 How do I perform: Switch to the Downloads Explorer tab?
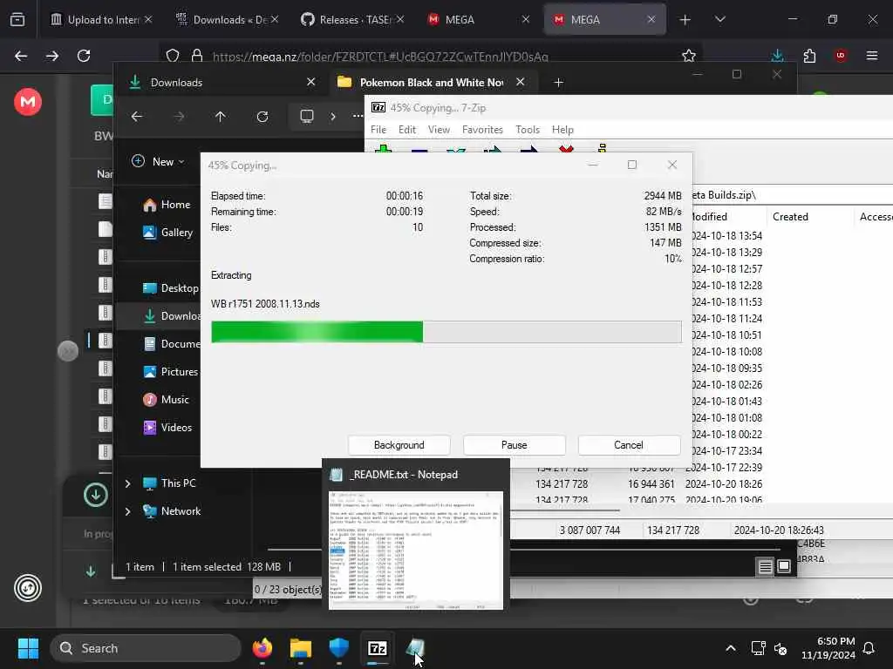(x=222, y=83)
